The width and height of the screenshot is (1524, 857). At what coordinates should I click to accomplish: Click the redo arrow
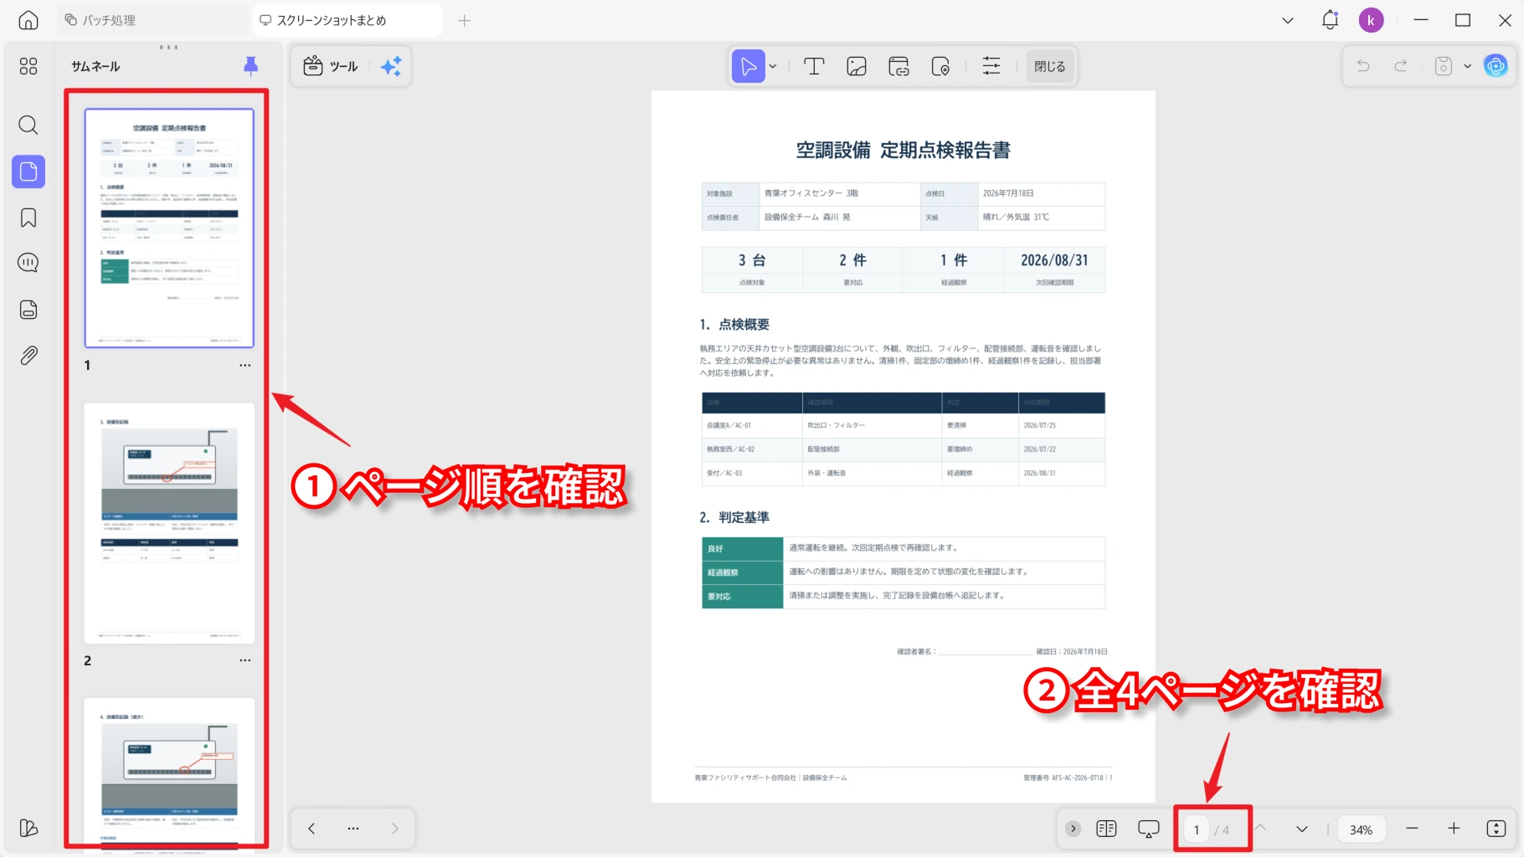tap(1400, 66)
